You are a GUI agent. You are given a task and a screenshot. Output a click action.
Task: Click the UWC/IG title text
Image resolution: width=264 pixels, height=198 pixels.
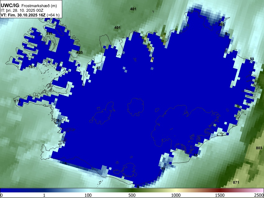point(10,5)
